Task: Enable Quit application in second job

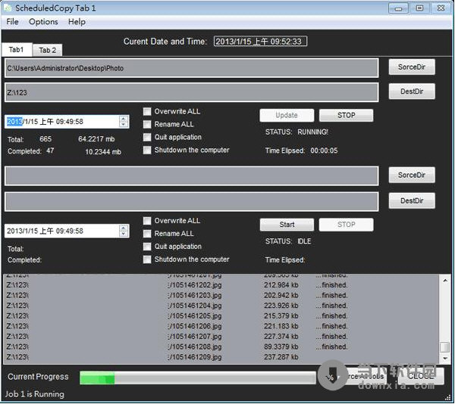Action: pos(147,247)
